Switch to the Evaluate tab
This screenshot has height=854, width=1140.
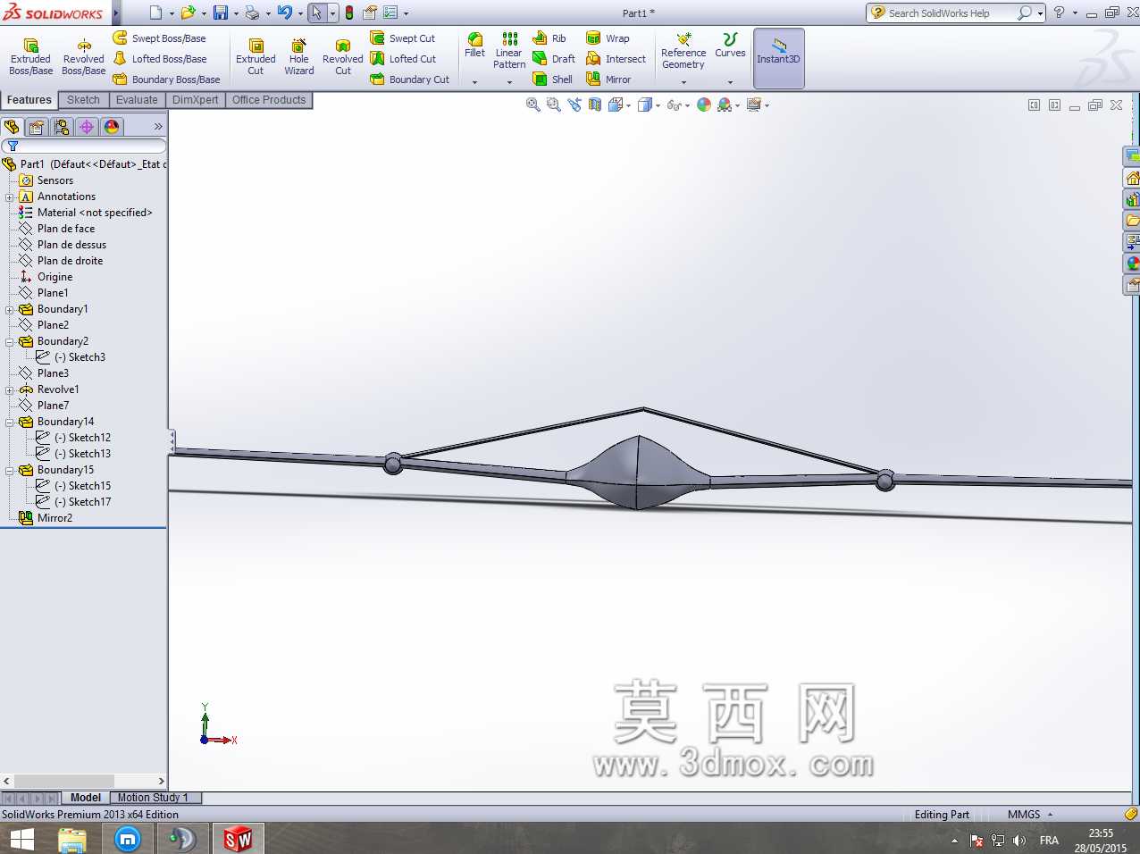(x=137, y=100)
